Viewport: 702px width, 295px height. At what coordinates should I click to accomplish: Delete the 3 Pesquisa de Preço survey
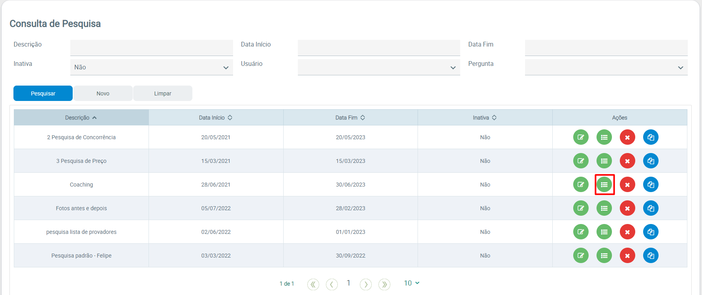pyautogui.click(x=627, y=161)
